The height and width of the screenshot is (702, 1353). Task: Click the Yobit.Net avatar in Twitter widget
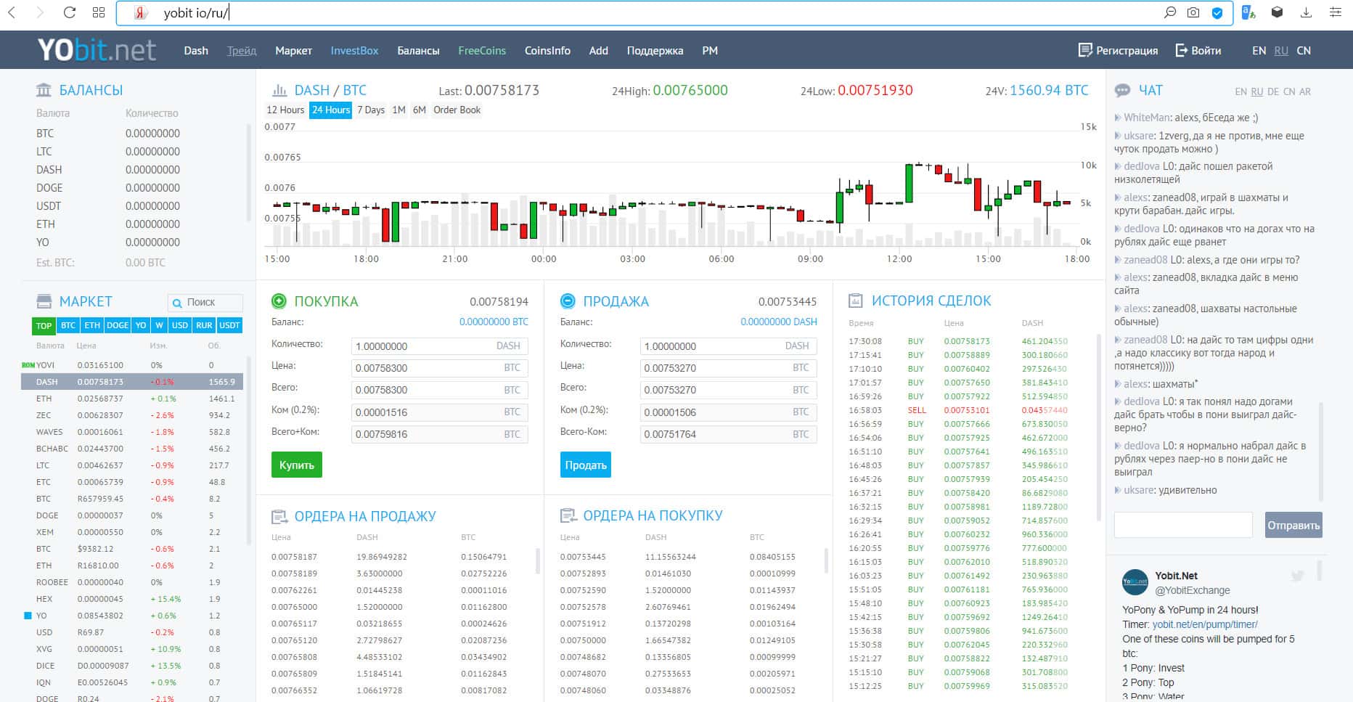coord(1135,582)
